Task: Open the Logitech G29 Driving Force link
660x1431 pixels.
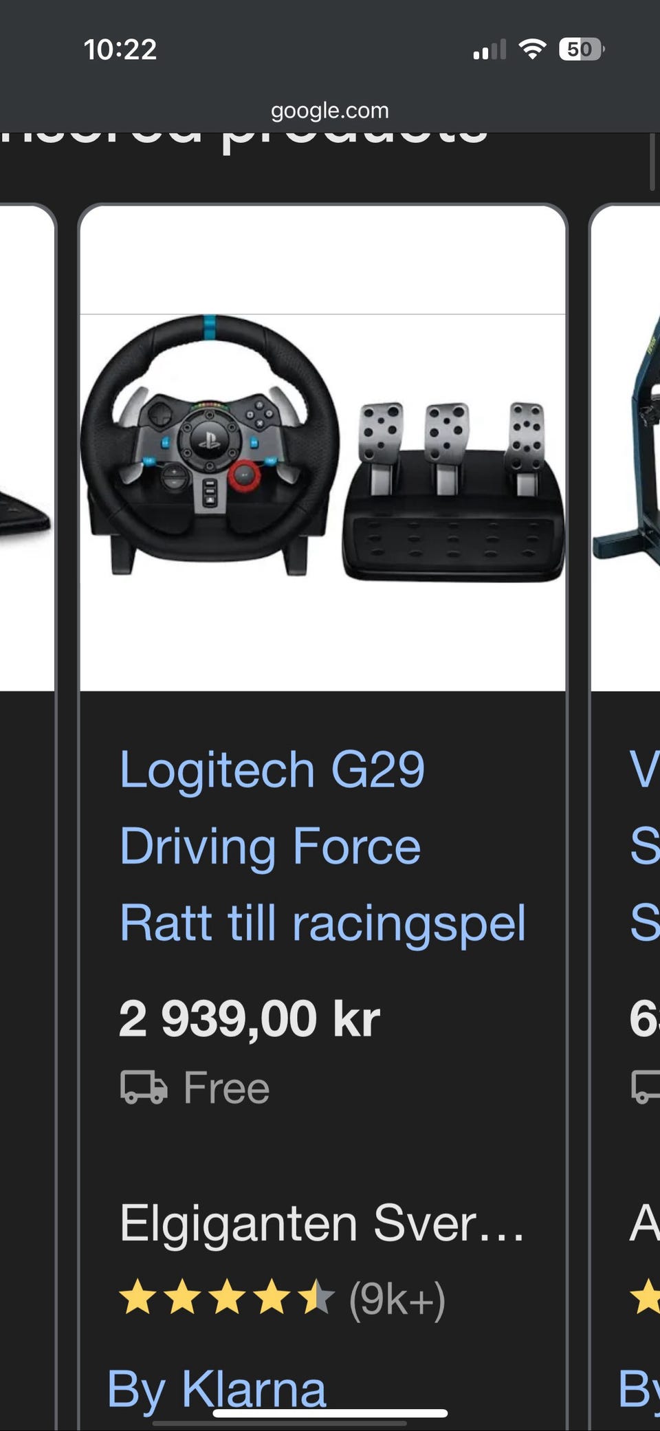Action: click(x=322, y=846)
